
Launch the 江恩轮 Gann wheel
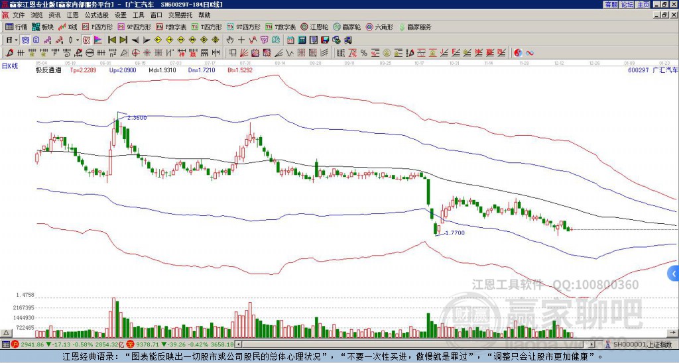point(314,26)
